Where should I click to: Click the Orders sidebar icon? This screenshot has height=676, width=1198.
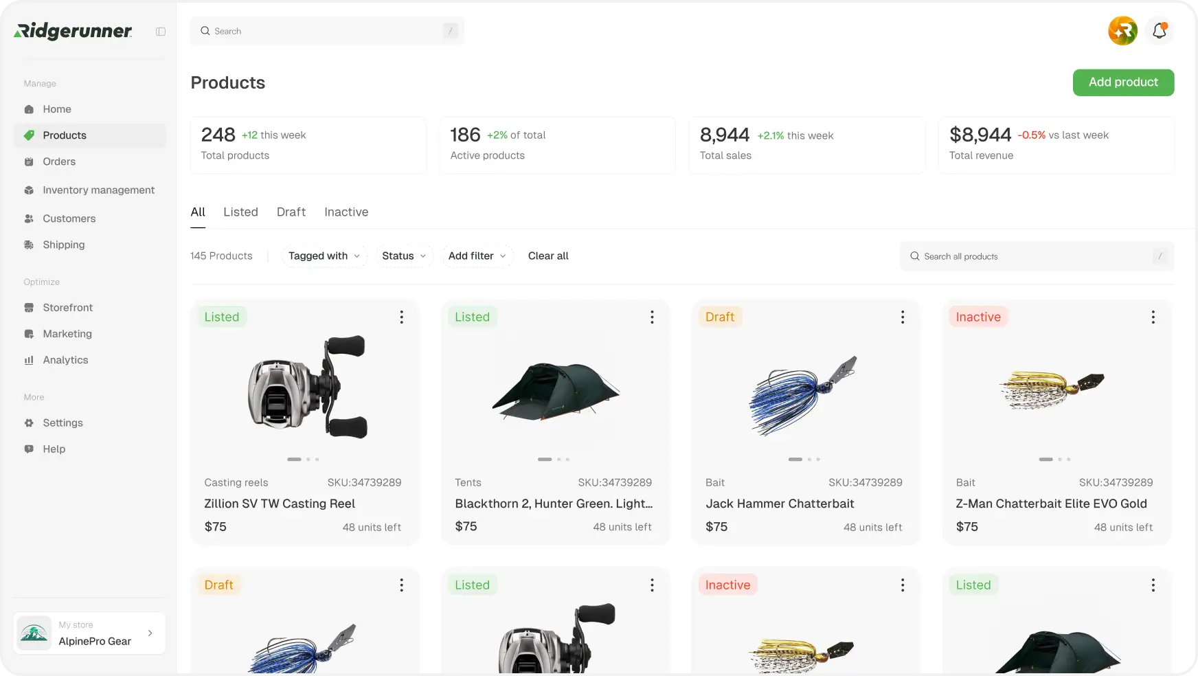(29, 161)
